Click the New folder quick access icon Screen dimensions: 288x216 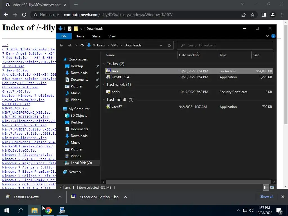(76, 29)
